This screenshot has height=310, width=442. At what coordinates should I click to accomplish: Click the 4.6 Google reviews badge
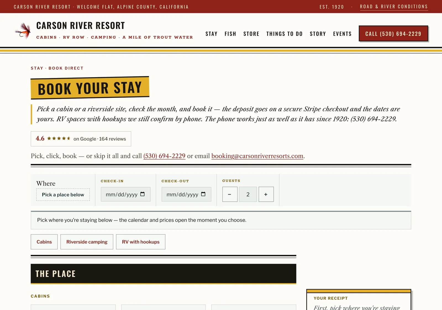(x=81, y=139)
